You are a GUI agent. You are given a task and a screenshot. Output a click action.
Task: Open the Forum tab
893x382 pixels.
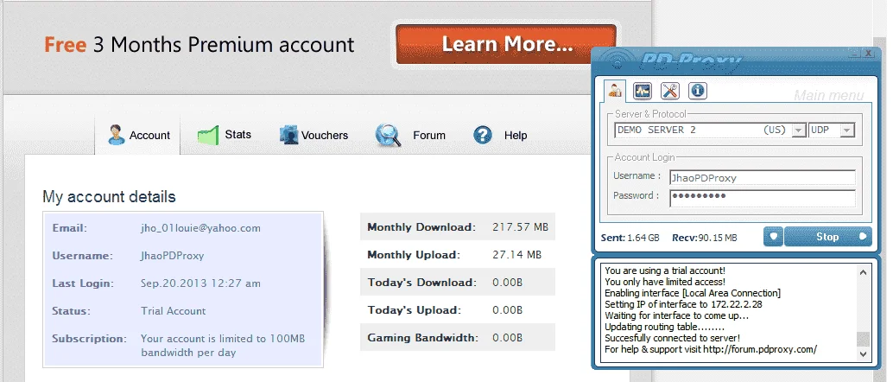click(410, 136)
